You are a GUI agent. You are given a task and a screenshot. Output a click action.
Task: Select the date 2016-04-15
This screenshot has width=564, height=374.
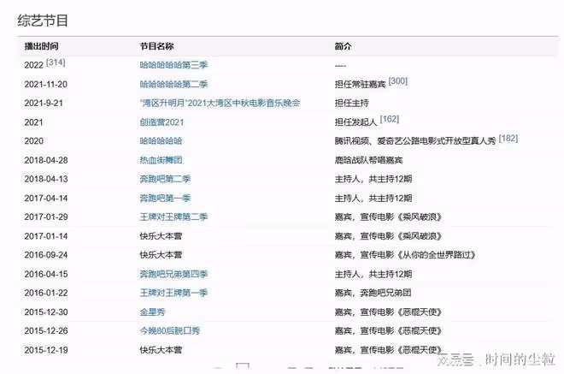[46, 274]
